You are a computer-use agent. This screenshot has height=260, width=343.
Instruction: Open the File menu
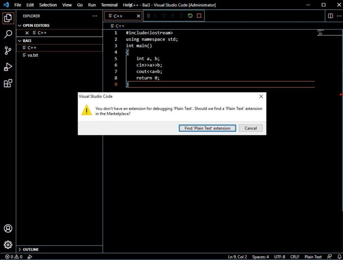tap(18, 5)
